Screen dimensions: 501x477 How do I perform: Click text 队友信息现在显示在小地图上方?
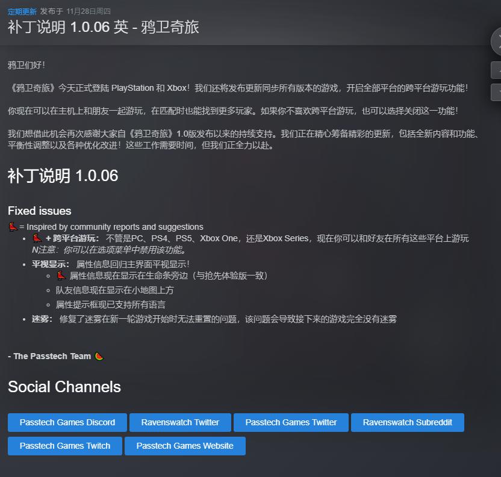pos(114,290)
